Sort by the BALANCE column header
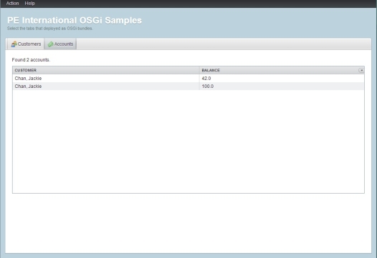This screenshot has width=377, height=258. (x=279, y=70)
